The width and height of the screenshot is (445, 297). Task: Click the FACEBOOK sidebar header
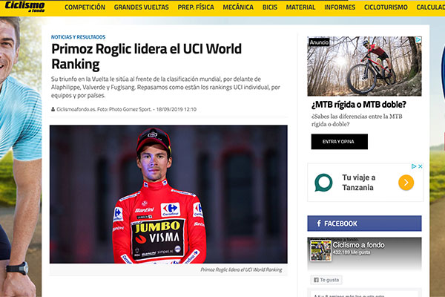coord(364,223)
